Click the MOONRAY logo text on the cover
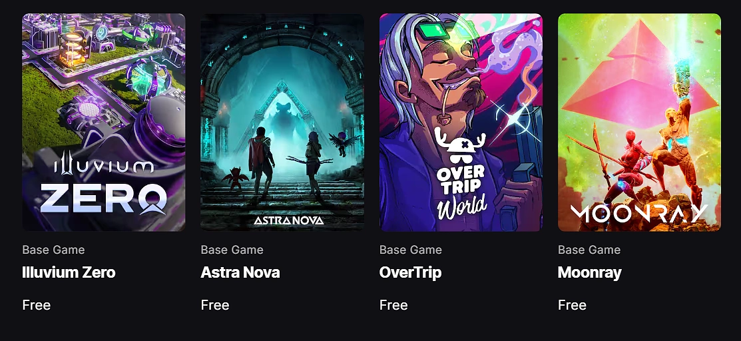 (639, 213)
